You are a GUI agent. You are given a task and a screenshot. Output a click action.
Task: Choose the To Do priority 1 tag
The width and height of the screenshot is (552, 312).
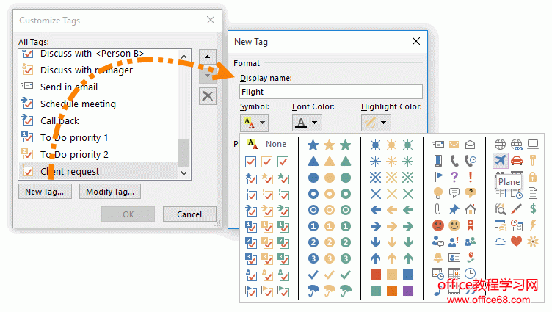click(74, 137)
